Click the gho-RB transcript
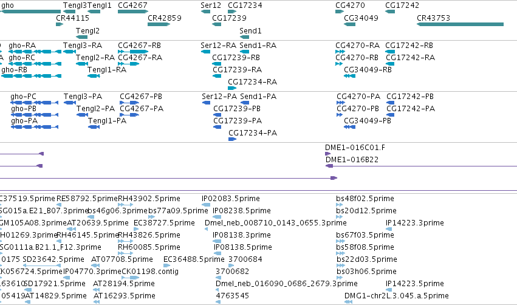The height and width of the screenshot is (305, 517). [32, 76]
